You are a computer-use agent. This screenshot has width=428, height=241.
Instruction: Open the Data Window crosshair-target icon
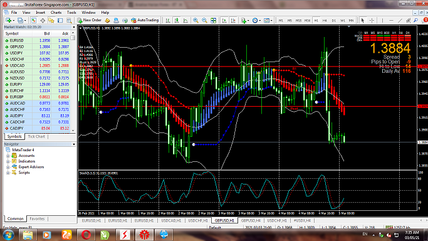[43, 21]
